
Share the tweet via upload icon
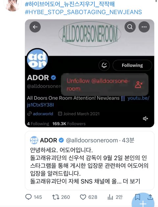[x=150, y=197]
